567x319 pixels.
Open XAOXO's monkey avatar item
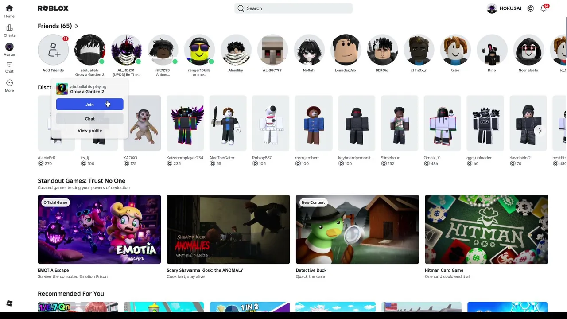pos(142,123)
